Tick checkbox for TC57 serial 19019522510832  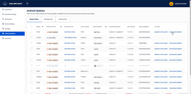(32, 54)
